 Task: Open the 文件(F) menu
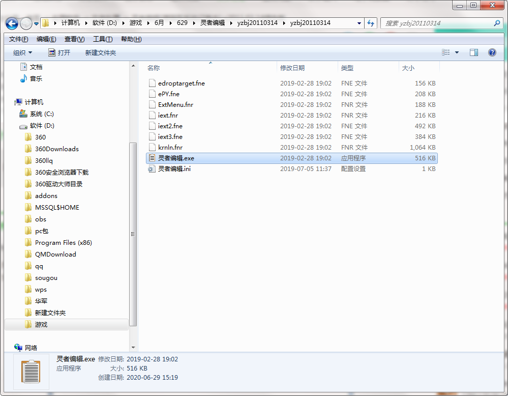18,39
